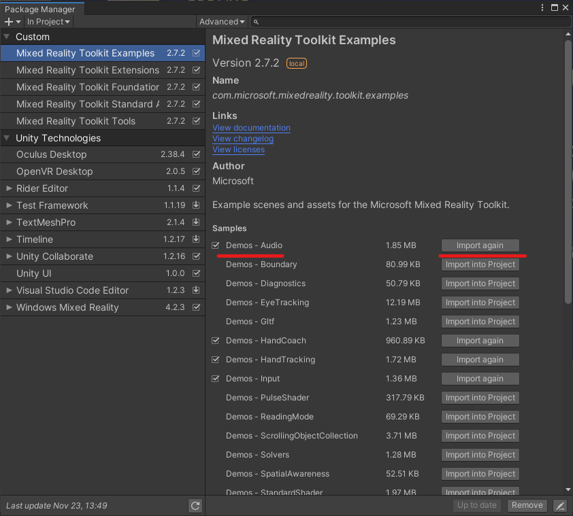
Task: Expand the Test Framework versions arrow
Action: pos(9,205)
